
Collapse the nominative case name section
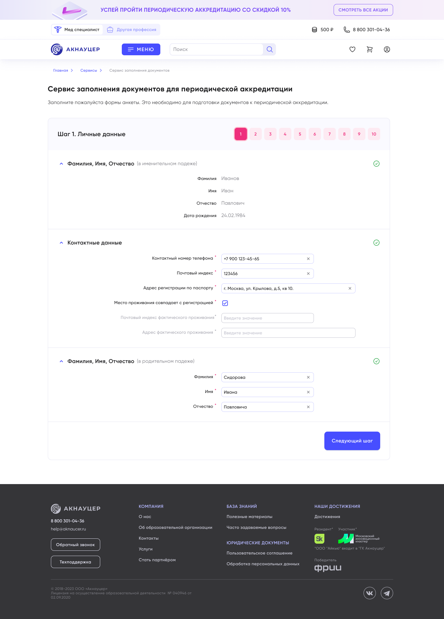point(61,164)
